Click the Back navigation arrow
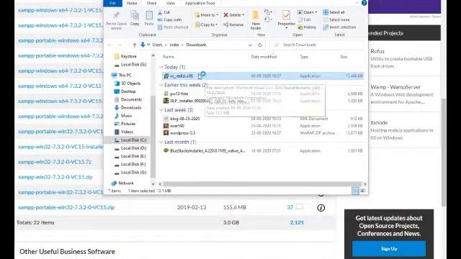Screen dimensions: 461x259 click(110, 45)
